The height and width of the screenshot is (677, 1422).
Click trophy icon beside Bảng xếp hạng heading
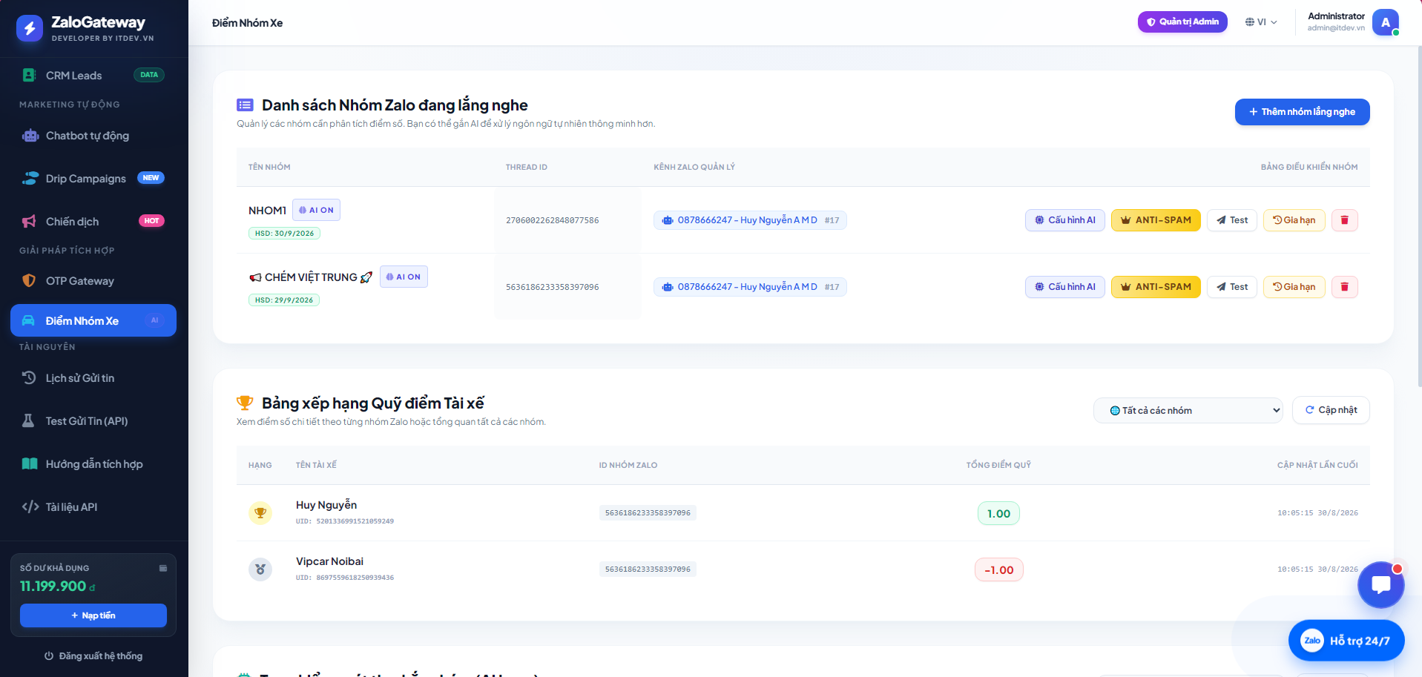[245, 403]
